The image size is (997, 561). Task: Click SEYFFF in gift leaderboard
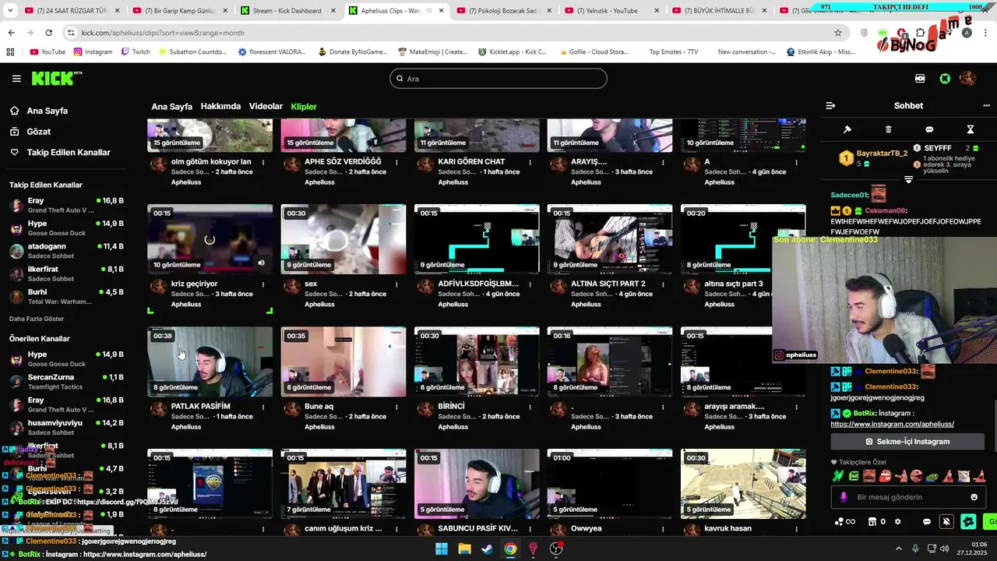[x=938, y=148]
